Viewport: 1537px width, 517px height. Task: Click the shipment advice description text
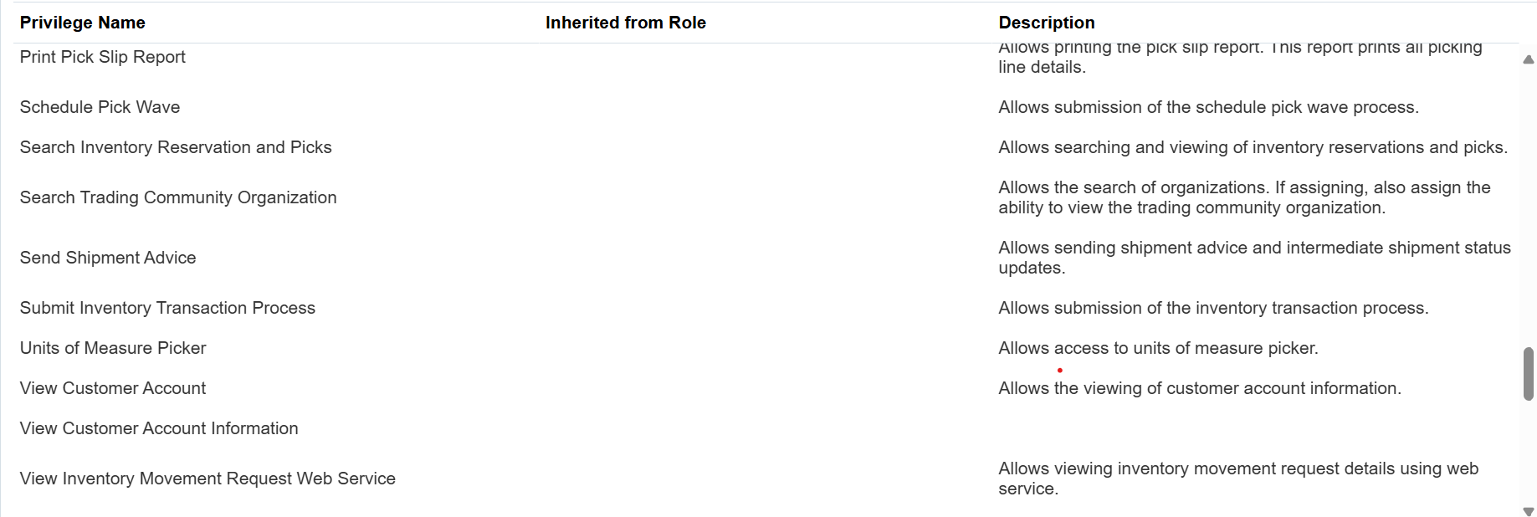[x=1254, y=258]
